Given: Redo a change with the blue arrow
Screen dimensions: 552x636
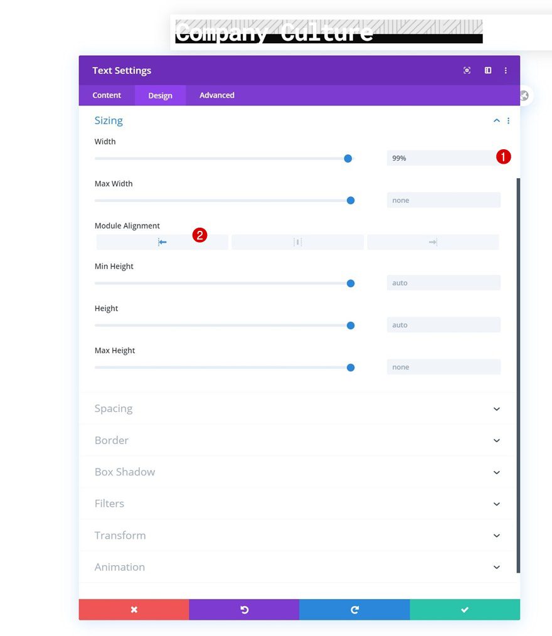Looking at the screenshot, I should [354, 609].
